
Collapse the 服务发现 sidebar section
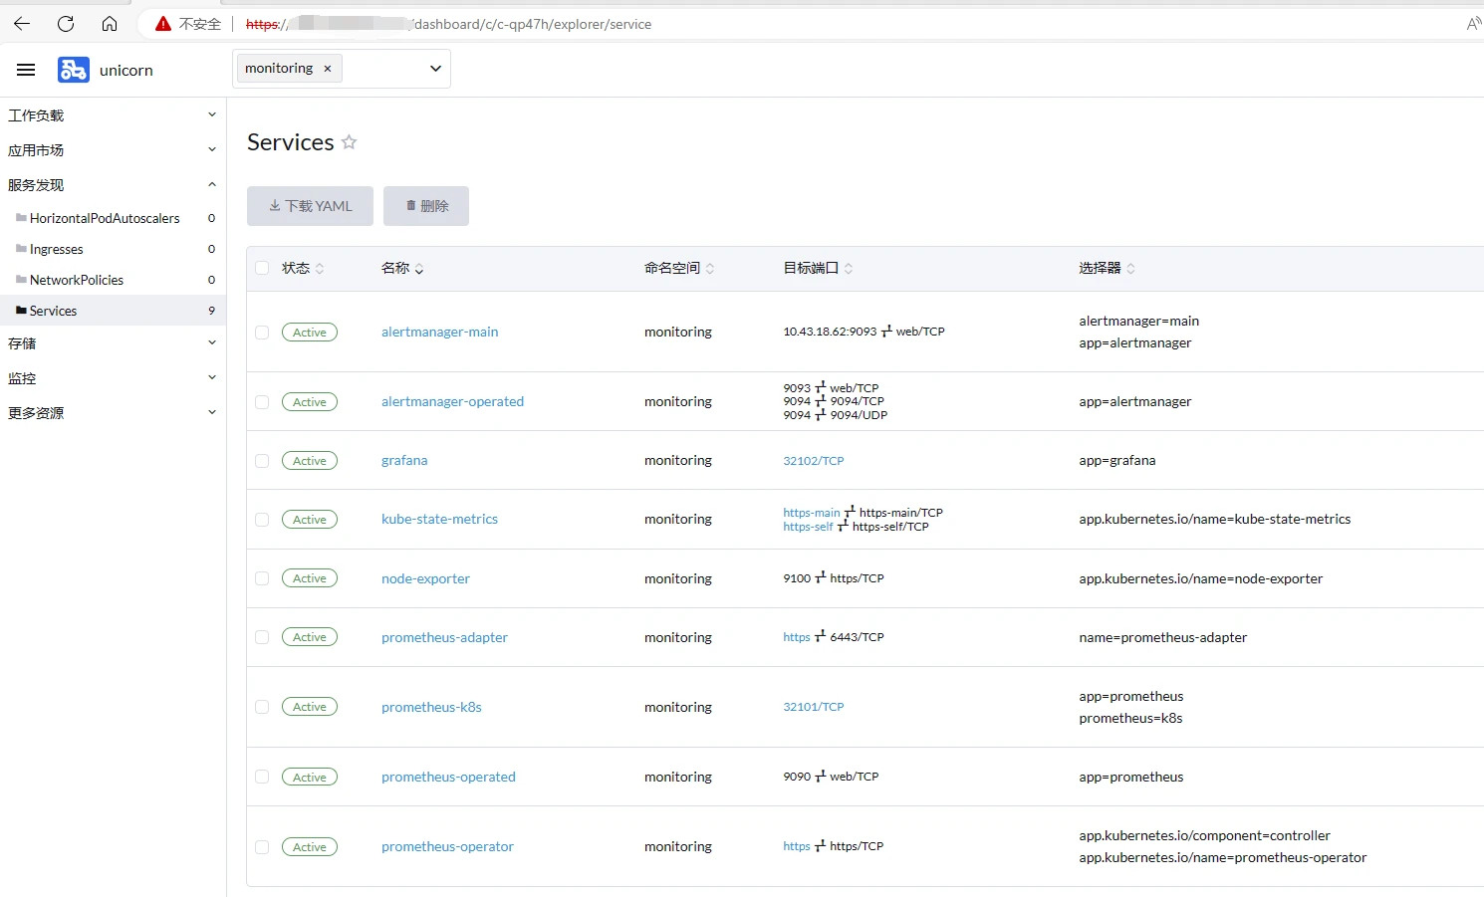pos(113,185)
